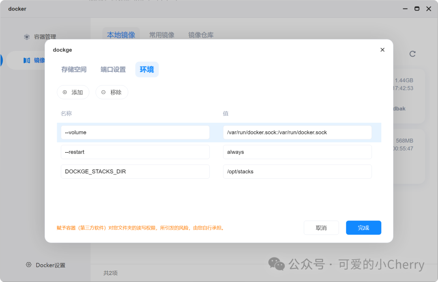The height and width of the screenshot is (282, 438).
Task: Click the 容器管理 sidebar icon
Action: pos(27,37)
